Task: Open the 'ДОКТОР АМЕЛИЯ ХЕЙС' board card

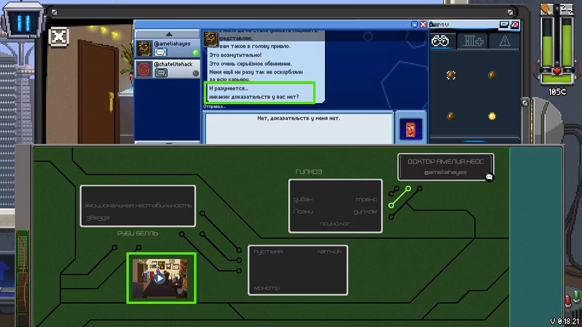Action: [x=445, y=167]
